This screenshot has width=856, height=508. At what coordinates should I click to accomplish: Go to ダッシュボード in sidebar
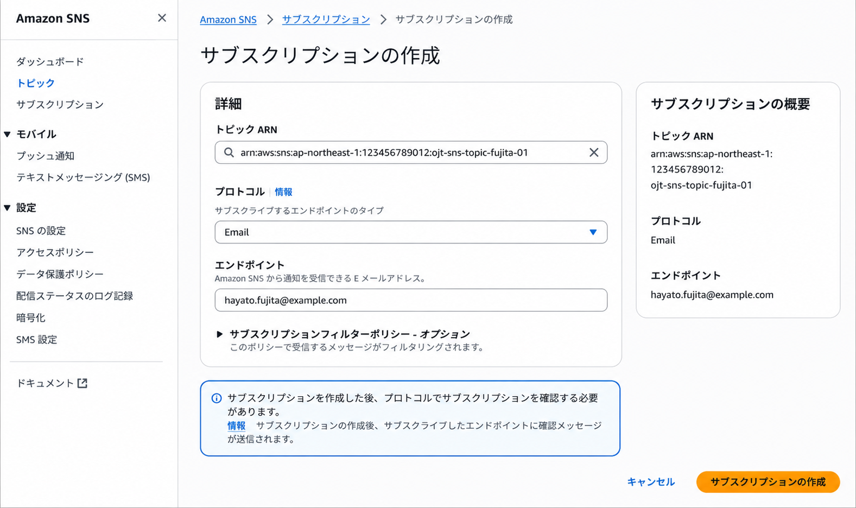50,61
